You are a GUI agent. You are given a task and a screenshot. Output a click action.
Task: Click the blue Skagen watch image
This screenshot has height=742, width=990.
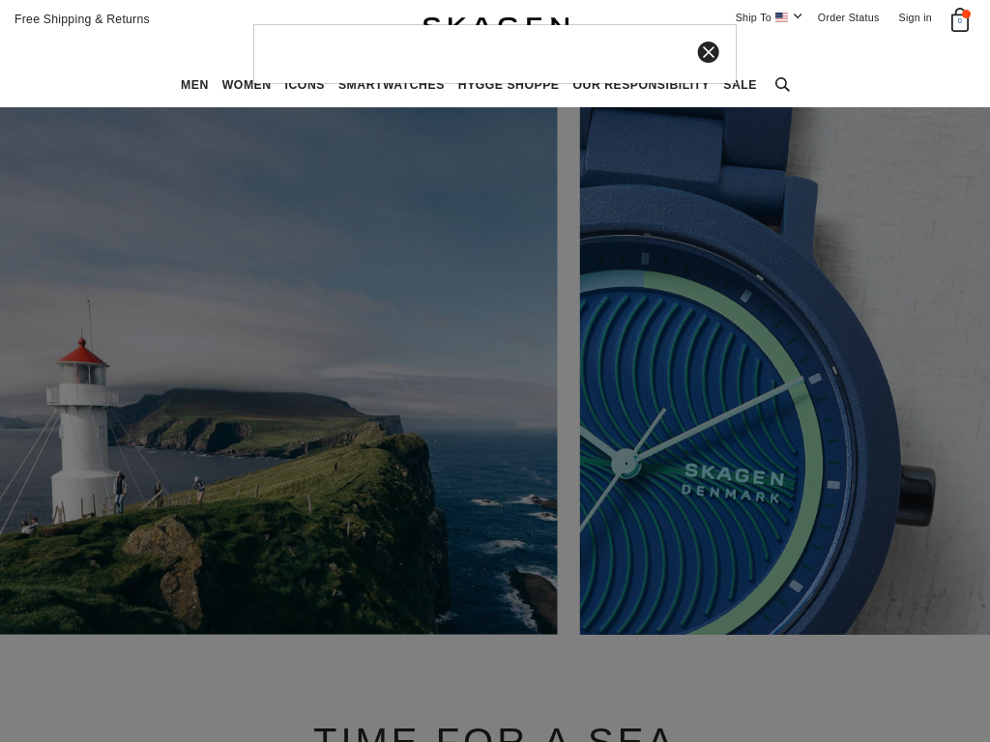pyautogui.click(x=785, y=370)
